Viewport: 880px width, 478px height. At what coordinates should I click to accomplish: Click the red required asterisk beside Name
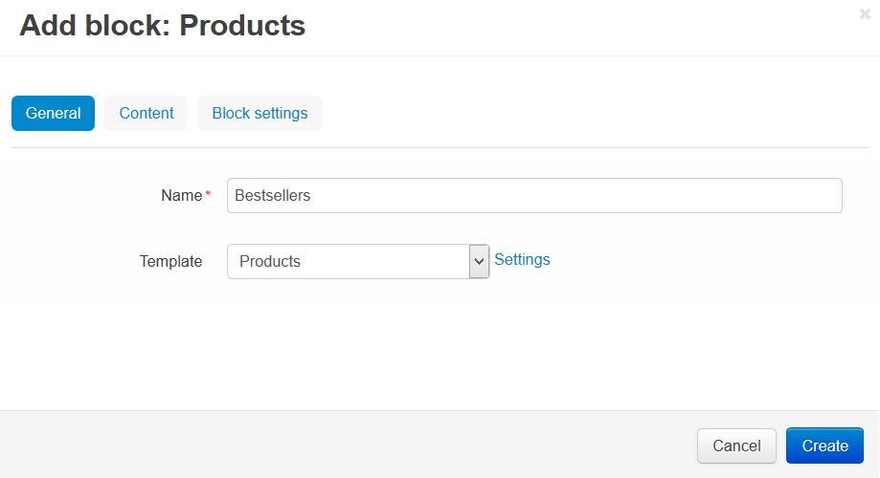tap(208, 193)
